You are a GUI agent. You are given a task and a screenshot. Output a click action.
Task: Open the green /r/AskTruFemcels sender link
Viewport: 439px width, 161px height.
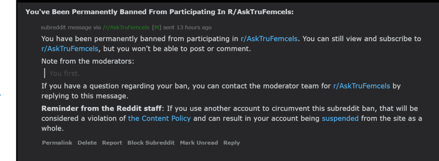click(126, 28)
